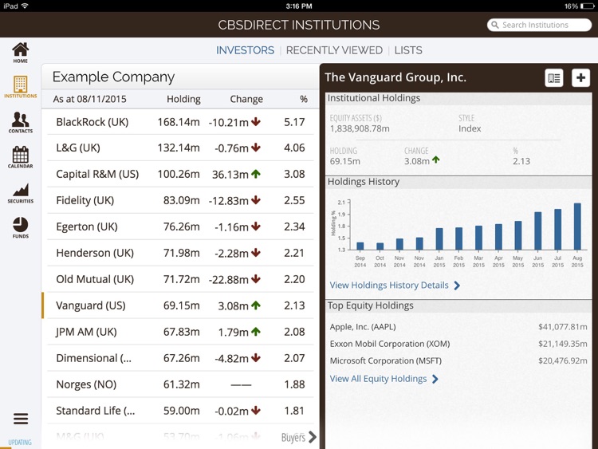
Task: Tap the red down arrow for BlackRock
Action: tap(256, 122)
